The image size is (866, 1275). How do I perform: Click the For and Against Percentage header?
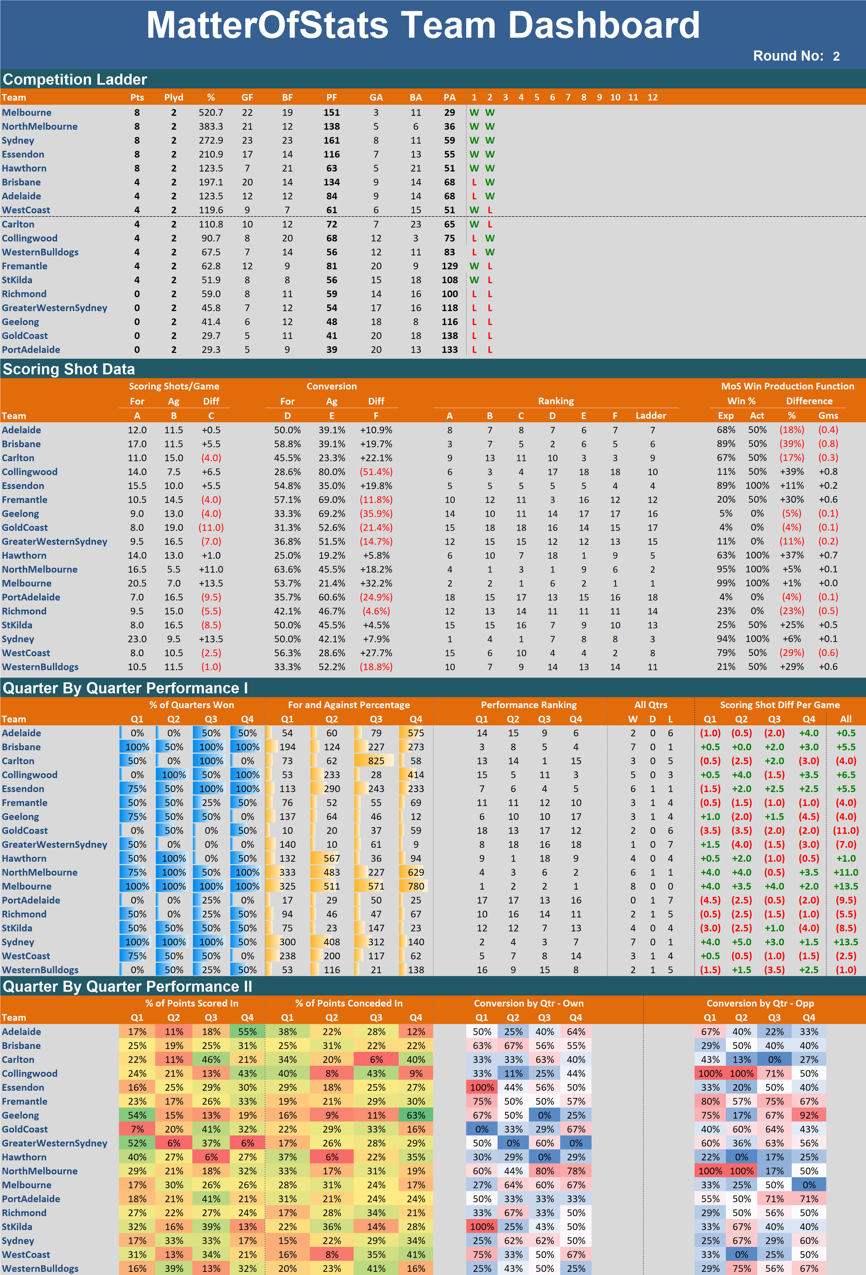(349, 705)
